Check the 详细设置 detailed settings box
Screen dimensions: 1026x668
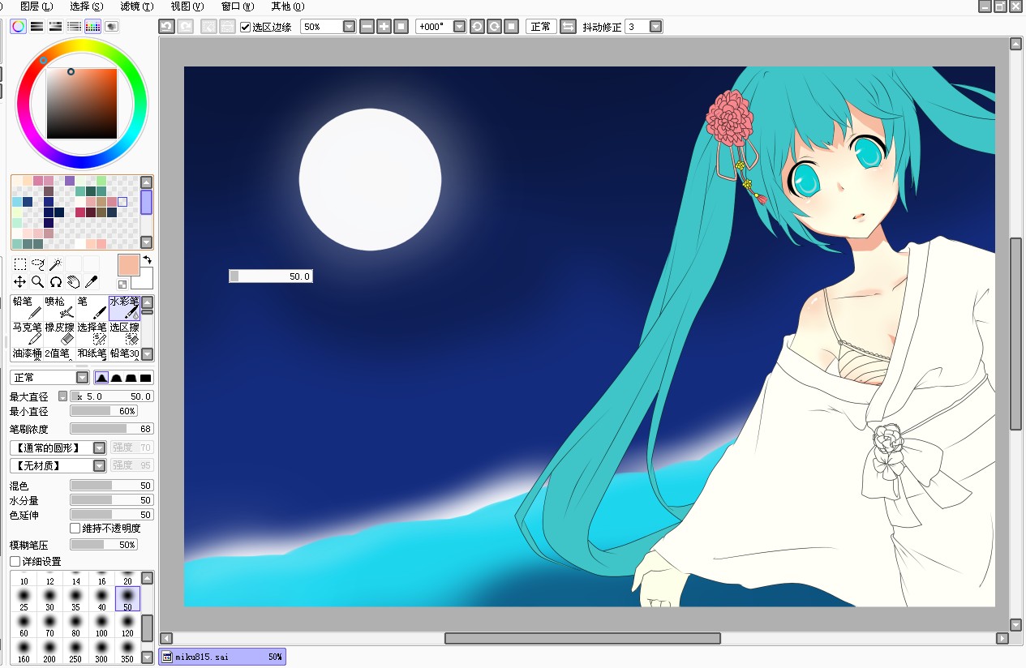click(x=15, y=561)
